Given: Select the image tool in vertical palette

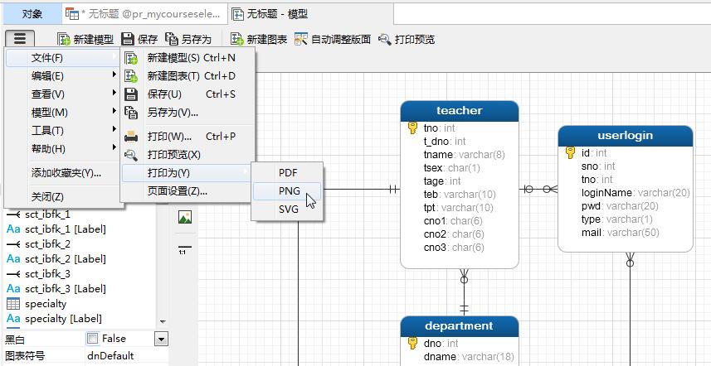Looking at the screenshot, I should pos(185,217).
